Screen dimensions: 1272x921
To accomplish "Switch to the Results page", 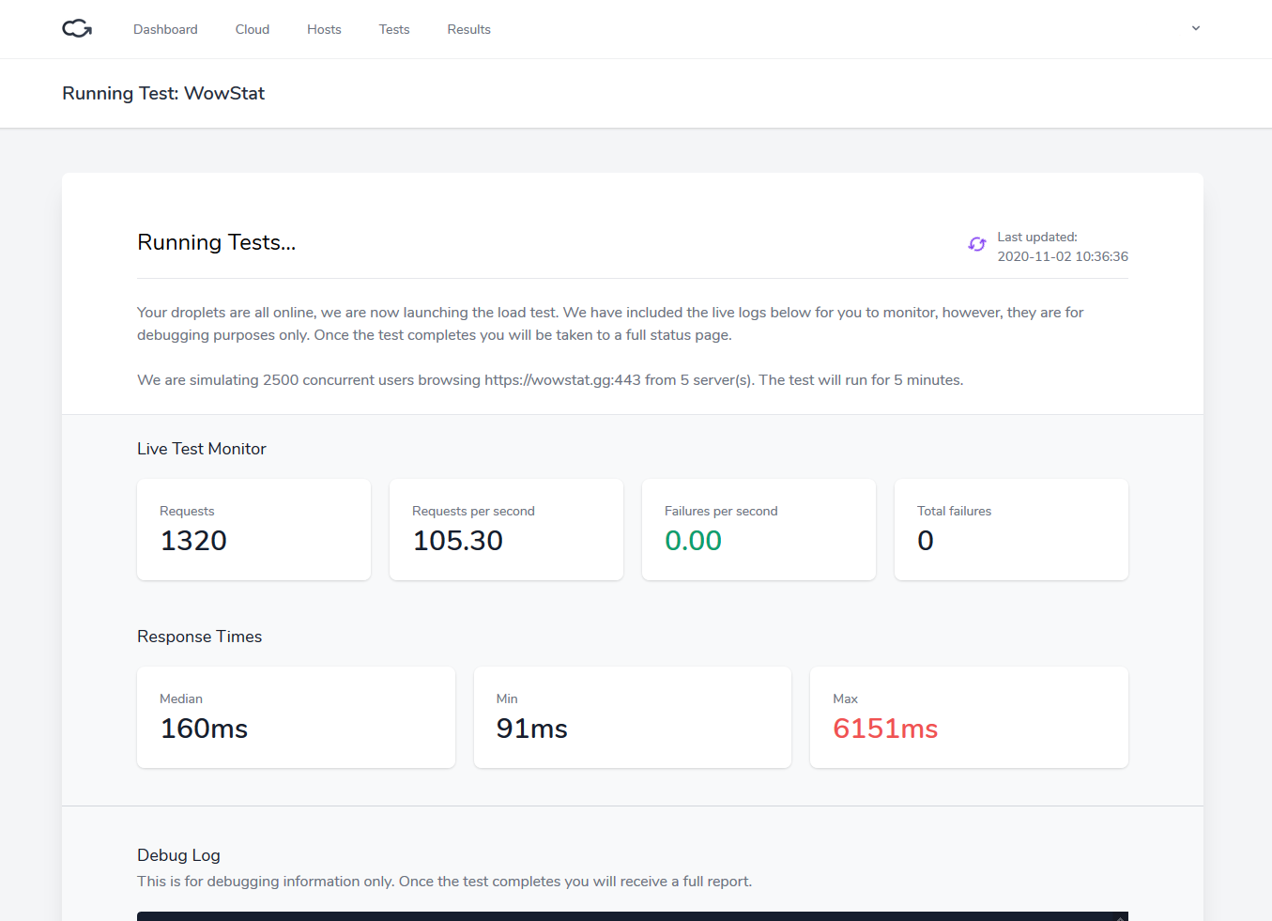I will [468, 29].
